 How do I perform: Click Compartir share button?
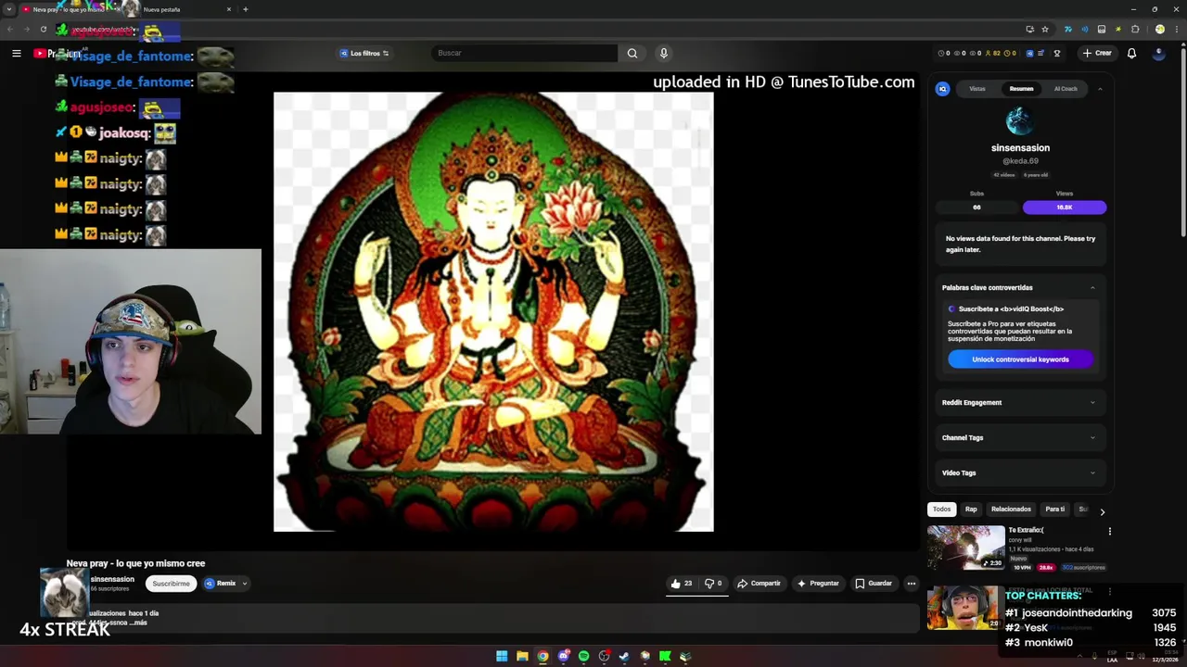[x=759, y=584]
